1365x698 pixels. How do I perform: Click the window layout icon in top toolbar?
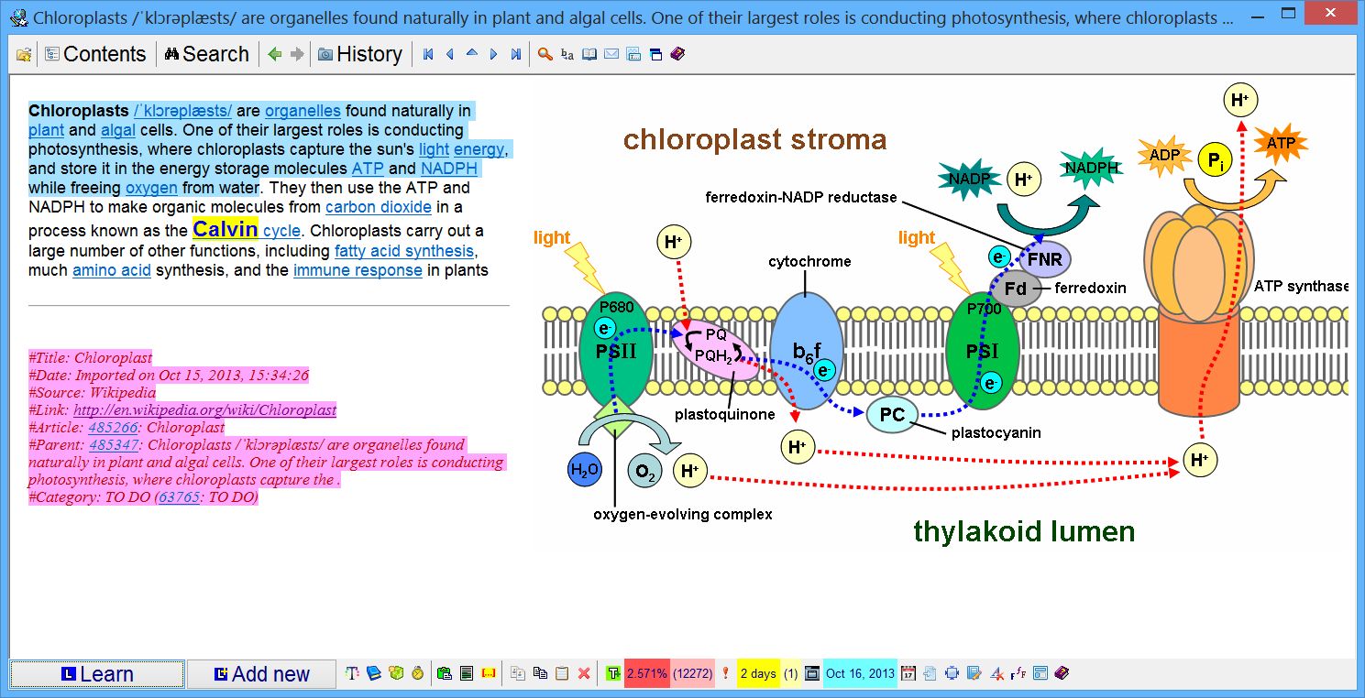[x=655, y=54]
